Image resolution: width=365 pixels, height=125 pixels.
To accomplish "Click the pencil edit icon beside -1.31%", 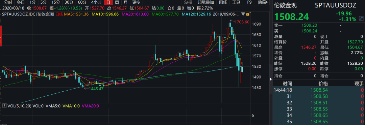I will point(361,18).
